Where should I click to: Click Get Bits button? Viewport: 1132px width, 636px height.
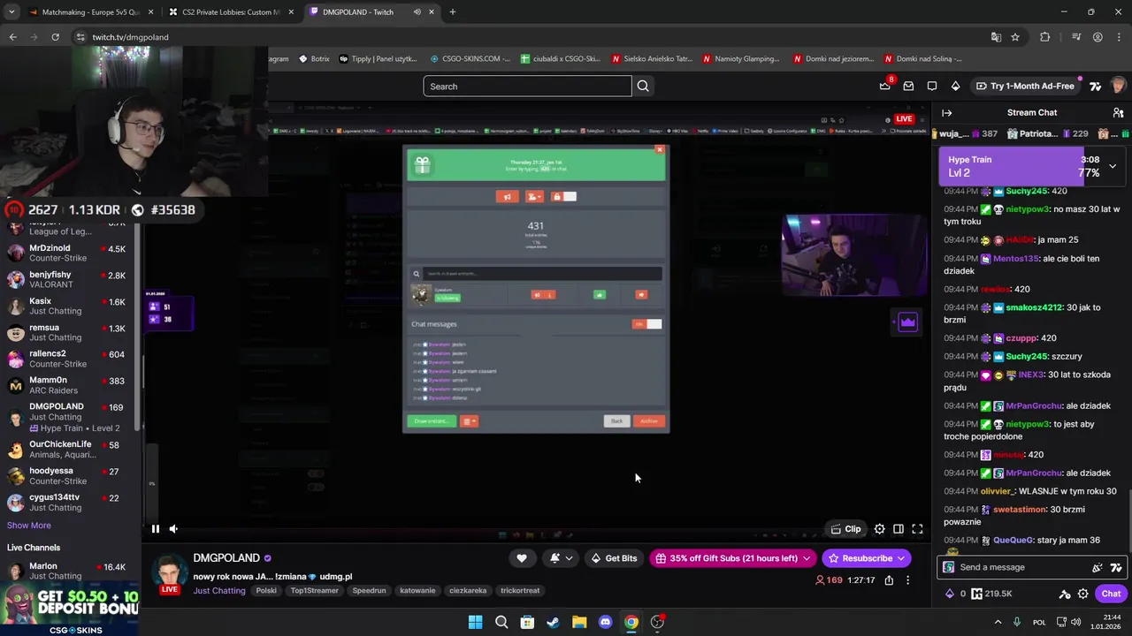coord(614,558)
